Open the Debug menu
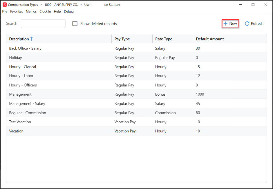Screen dimensions: 273x189 click(69, 12)
